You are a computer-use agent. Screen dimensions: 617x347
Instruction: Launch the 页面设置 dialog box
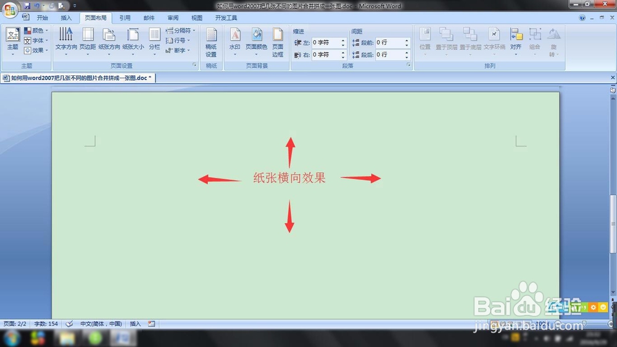(x=194, y=65)
